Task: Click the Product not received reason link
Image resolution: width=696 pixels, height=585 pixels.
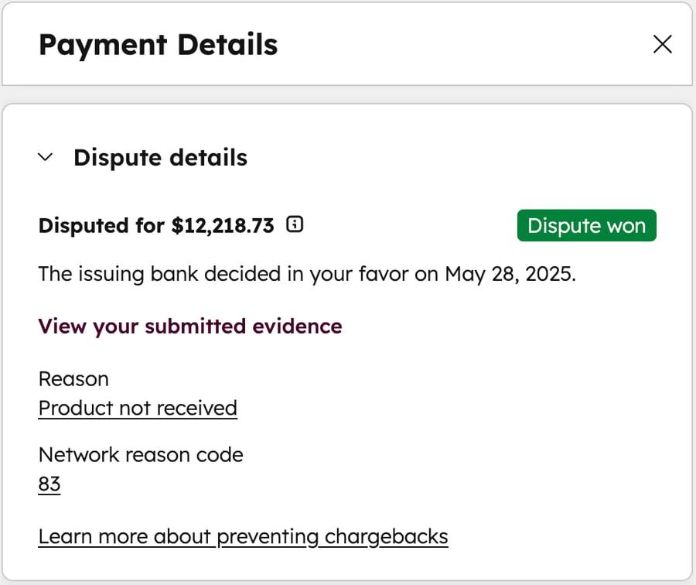Action: tap(137, 408)
